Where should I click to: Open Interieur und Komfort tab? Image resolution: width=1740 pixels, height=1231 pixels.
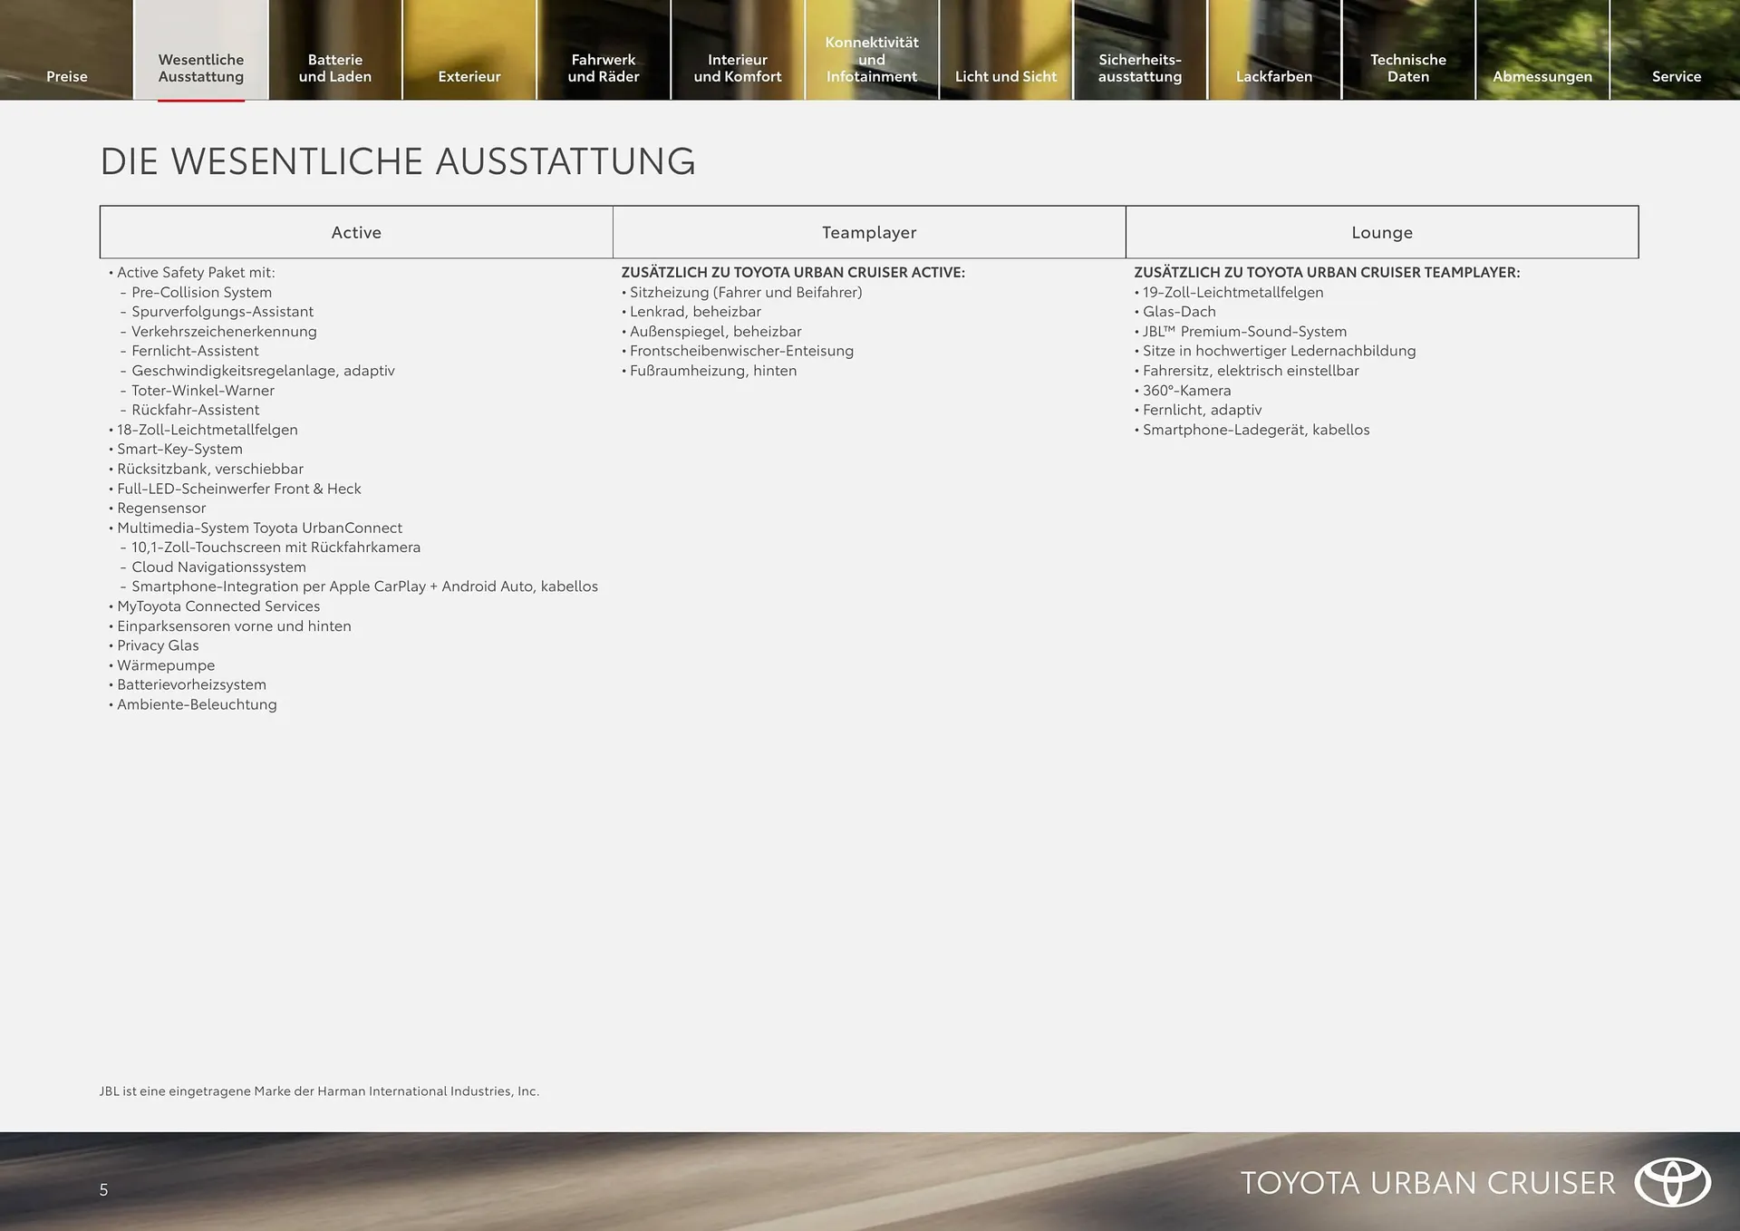coord(738,68)
